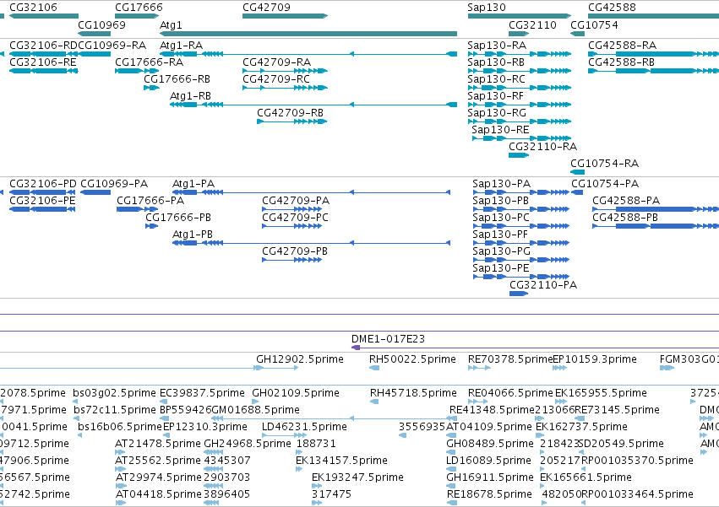
Task: Click the CG42588-PA protein label
Action: [x=626, y=201]
